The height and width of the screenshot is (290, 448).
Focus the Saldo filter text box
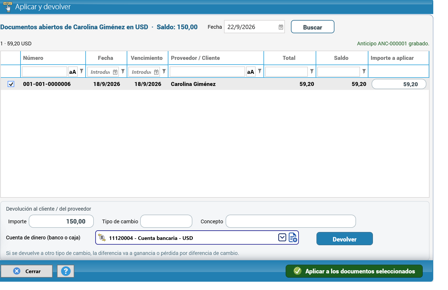pyautogui.click(x=338, y=72)
